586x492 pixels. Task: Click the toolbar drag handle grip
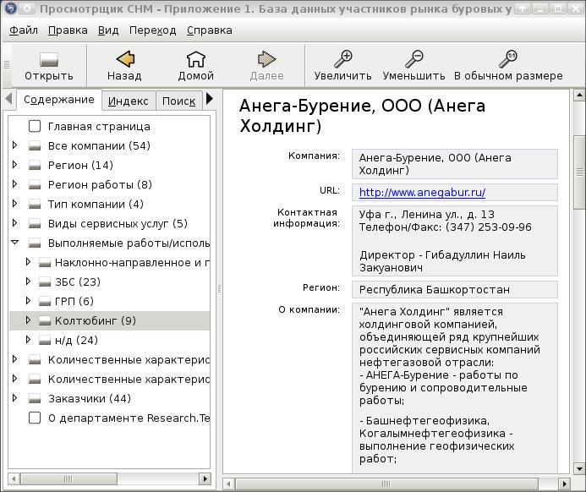(7, 65)
